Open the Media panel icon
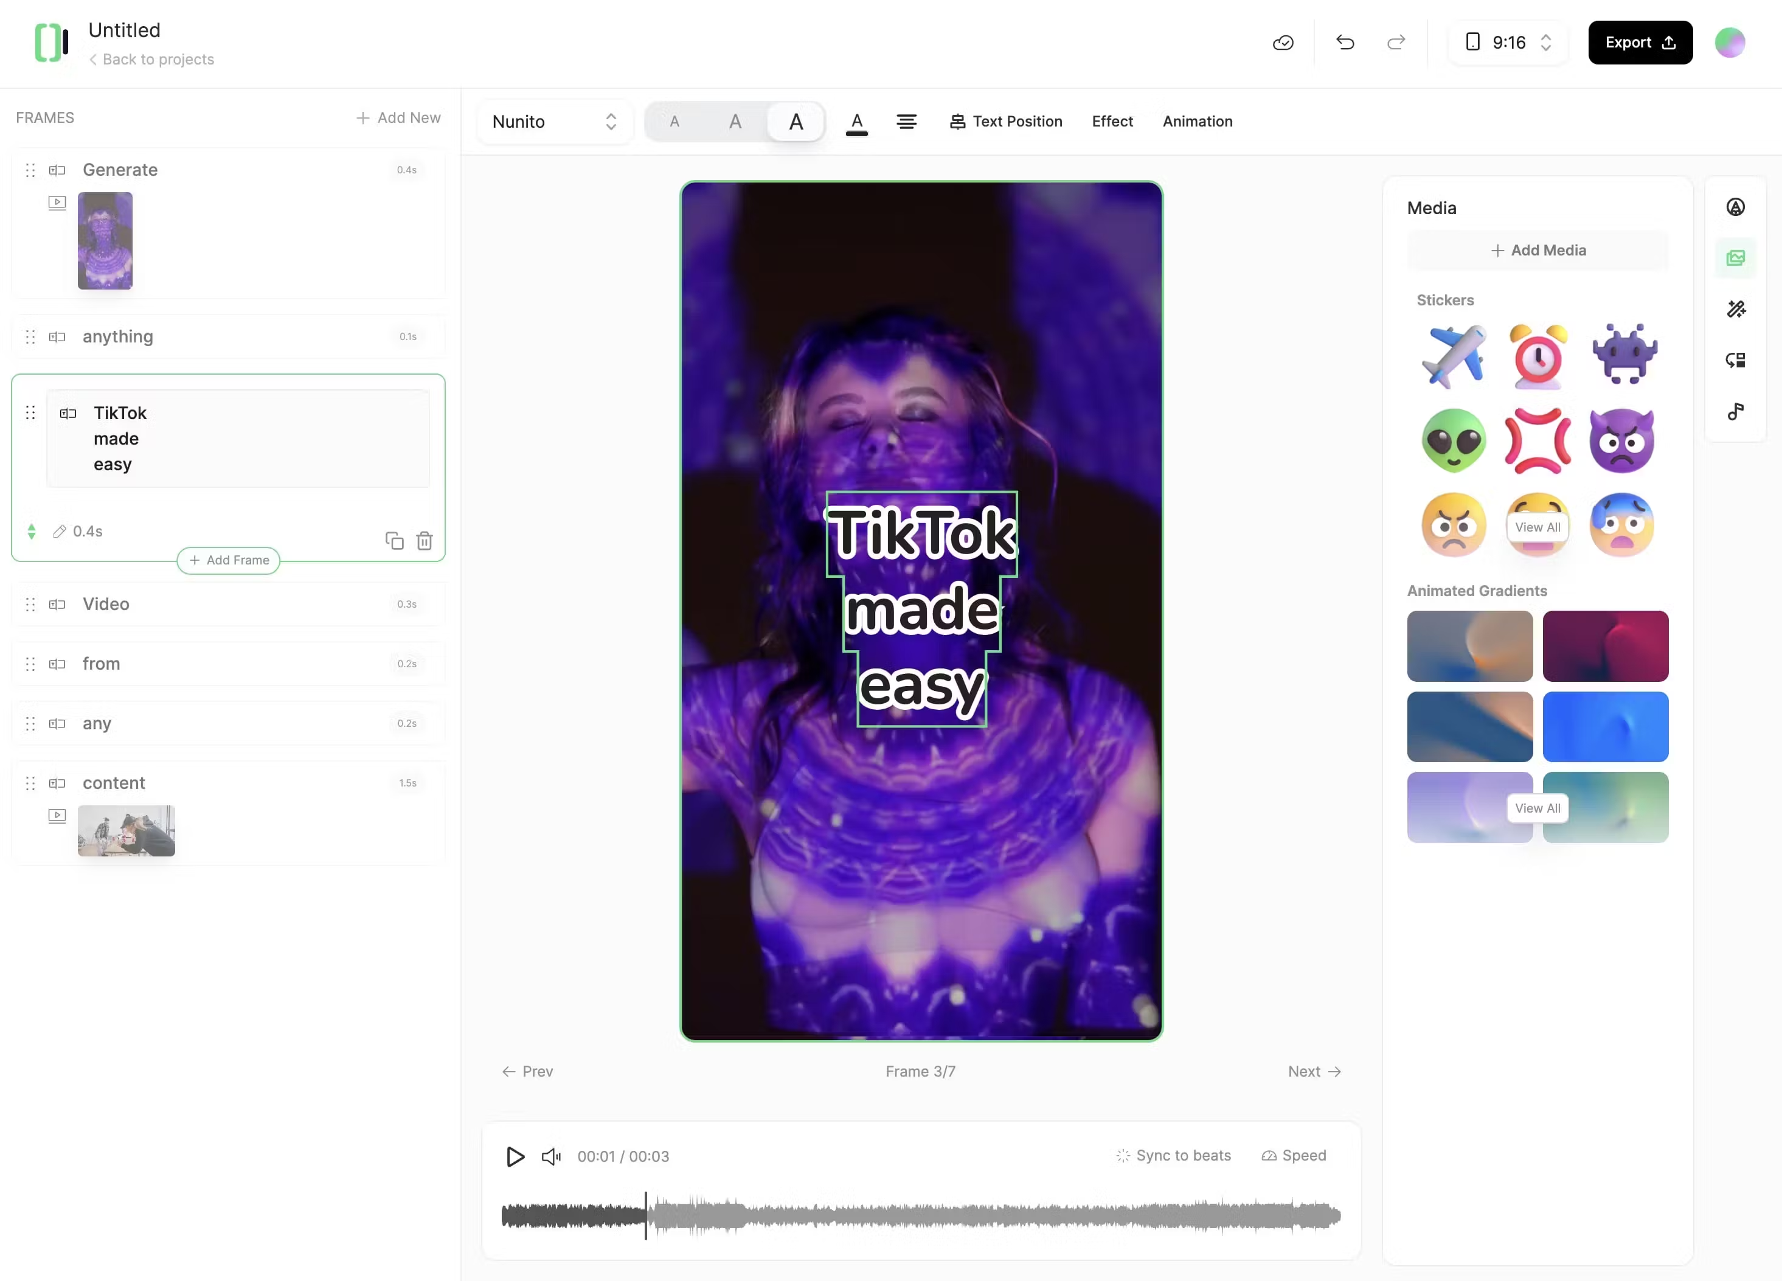Image resolution: width=1782 pixels, height=1281 pixels. click(x=1736, y=258)
